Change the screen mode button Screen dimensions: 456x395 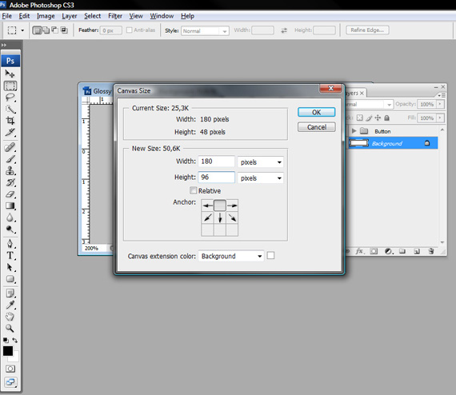point(10,382)
